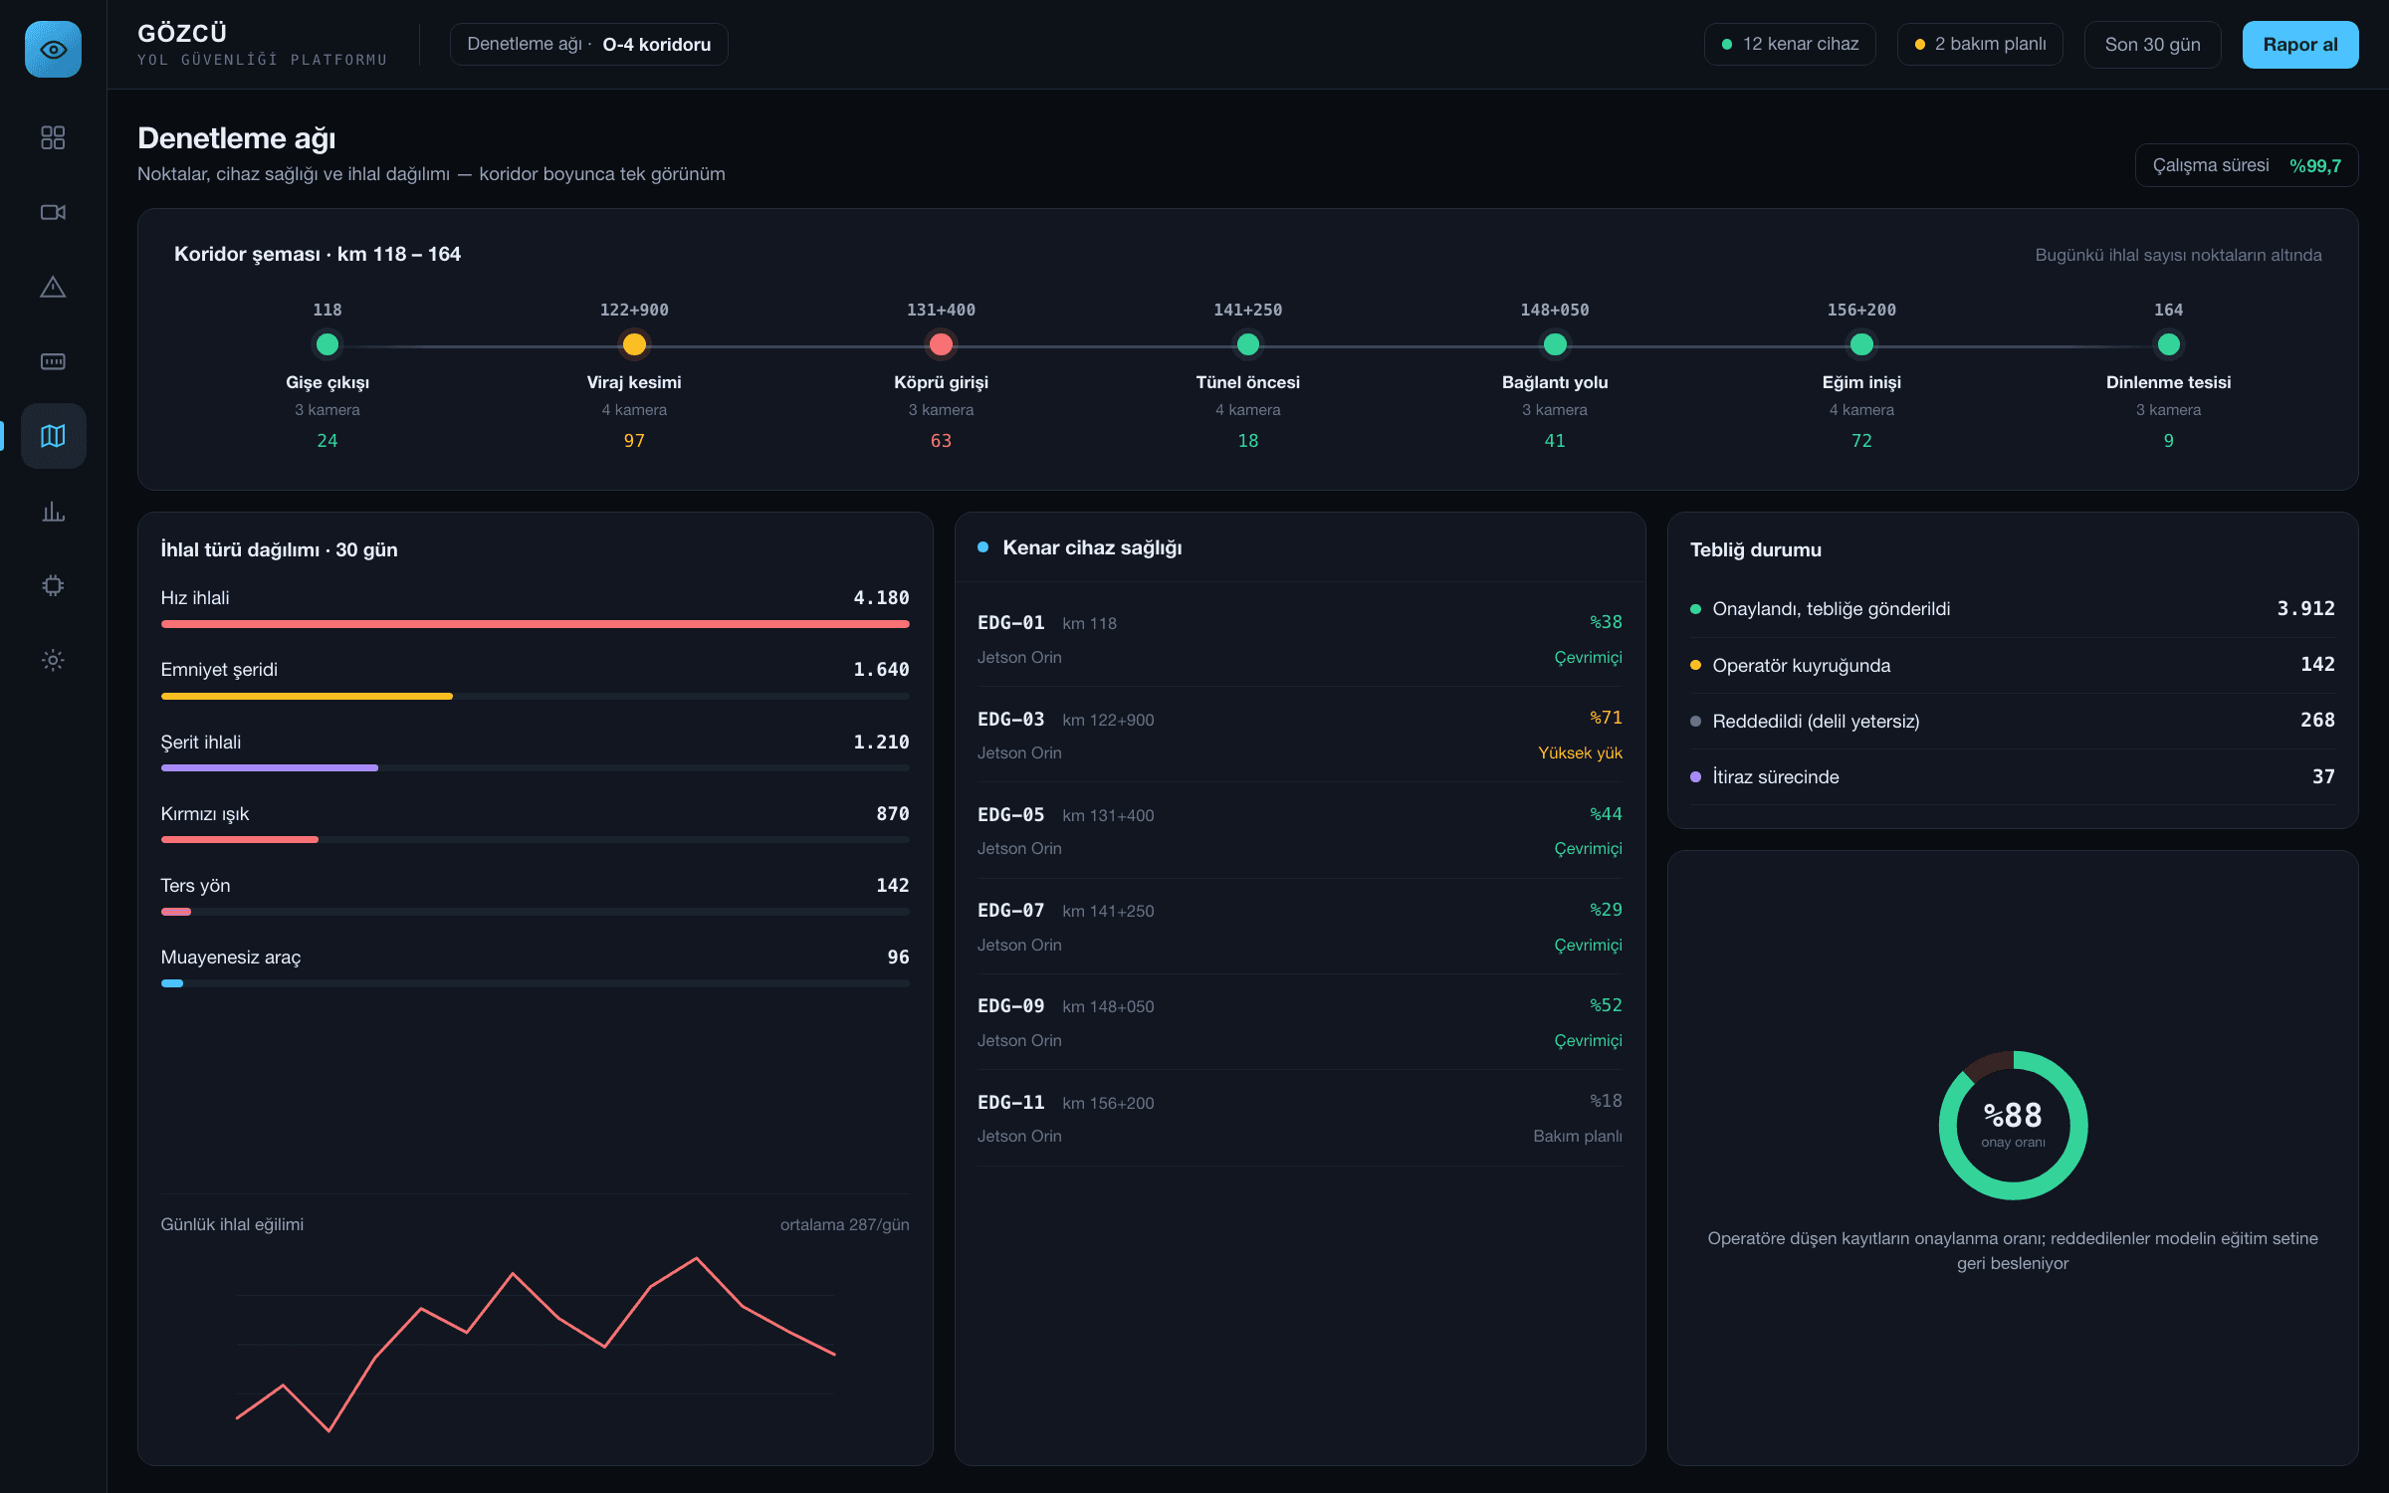This screenshot has height=1493, width=2389.
Task: Open the warning triangle alerts icon
Action: [53, 287]
